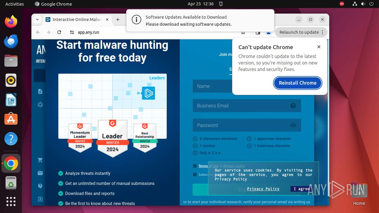Check the Terms of use checkbox
This screenshot has width=379, height=213.
tap(195, 166)
